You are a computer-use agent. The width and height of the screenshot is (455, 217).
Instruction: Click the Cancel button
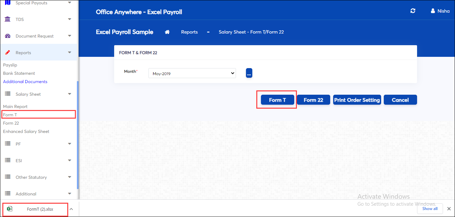[x=400, y=100]
